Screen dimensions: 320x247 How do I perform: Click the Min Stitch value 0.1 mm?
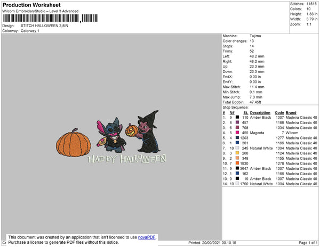[256, 92]
